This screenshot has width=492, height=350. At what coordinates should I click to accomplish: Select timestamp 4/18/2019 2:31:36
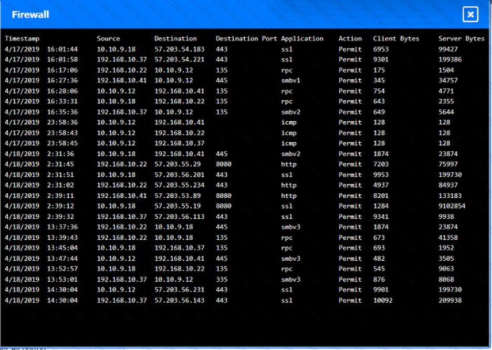pos(39,154)
